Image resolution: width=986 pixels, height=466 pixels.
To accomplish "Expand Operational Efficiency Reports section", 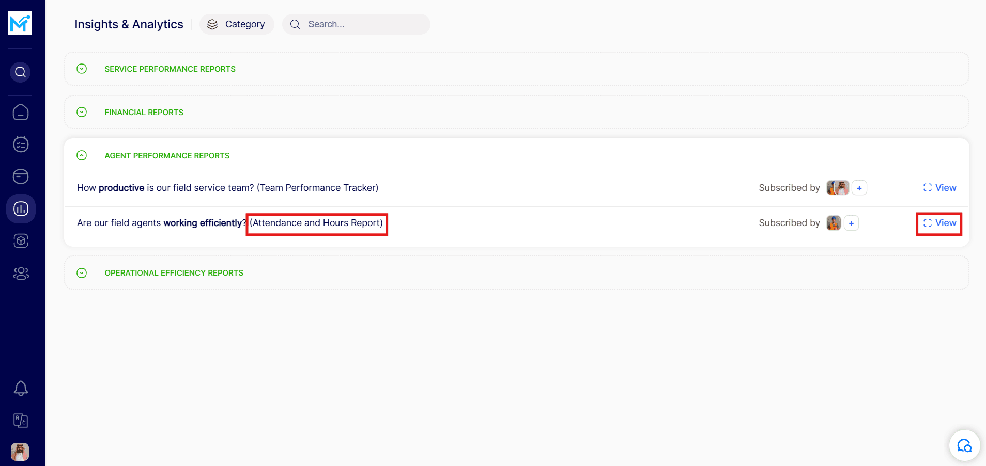I will coord(82,273).
